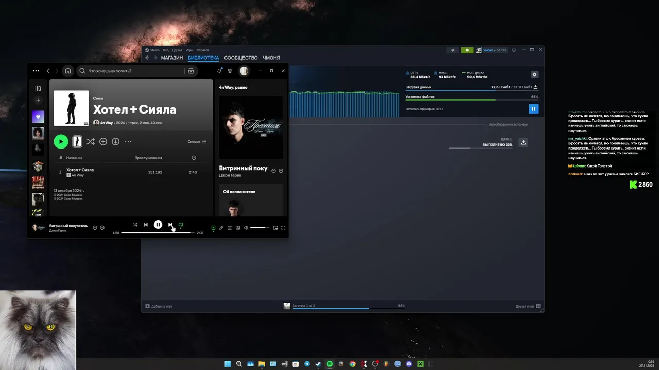The image size is (659, 370).
Task: Switch to СООБЩЕСТВО tab in Steam
Action: pyautogui.click(x=241, y=58)
